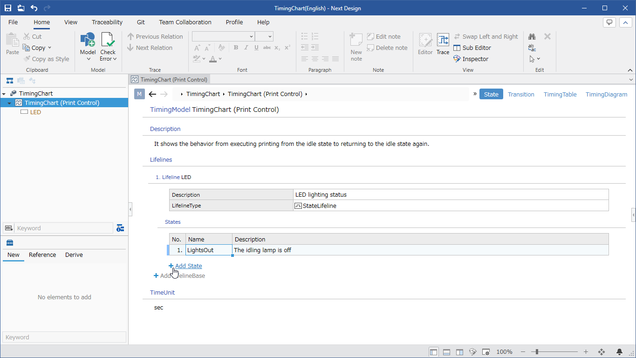Open the File menu
Screen dimensions: 636x358
click(x=13, y=22)
